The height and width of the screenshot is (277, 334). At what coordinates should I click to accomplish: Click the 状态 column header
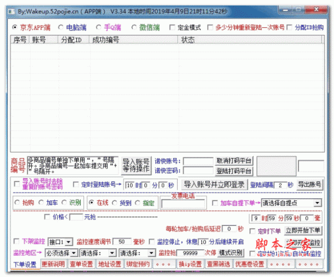249,40
